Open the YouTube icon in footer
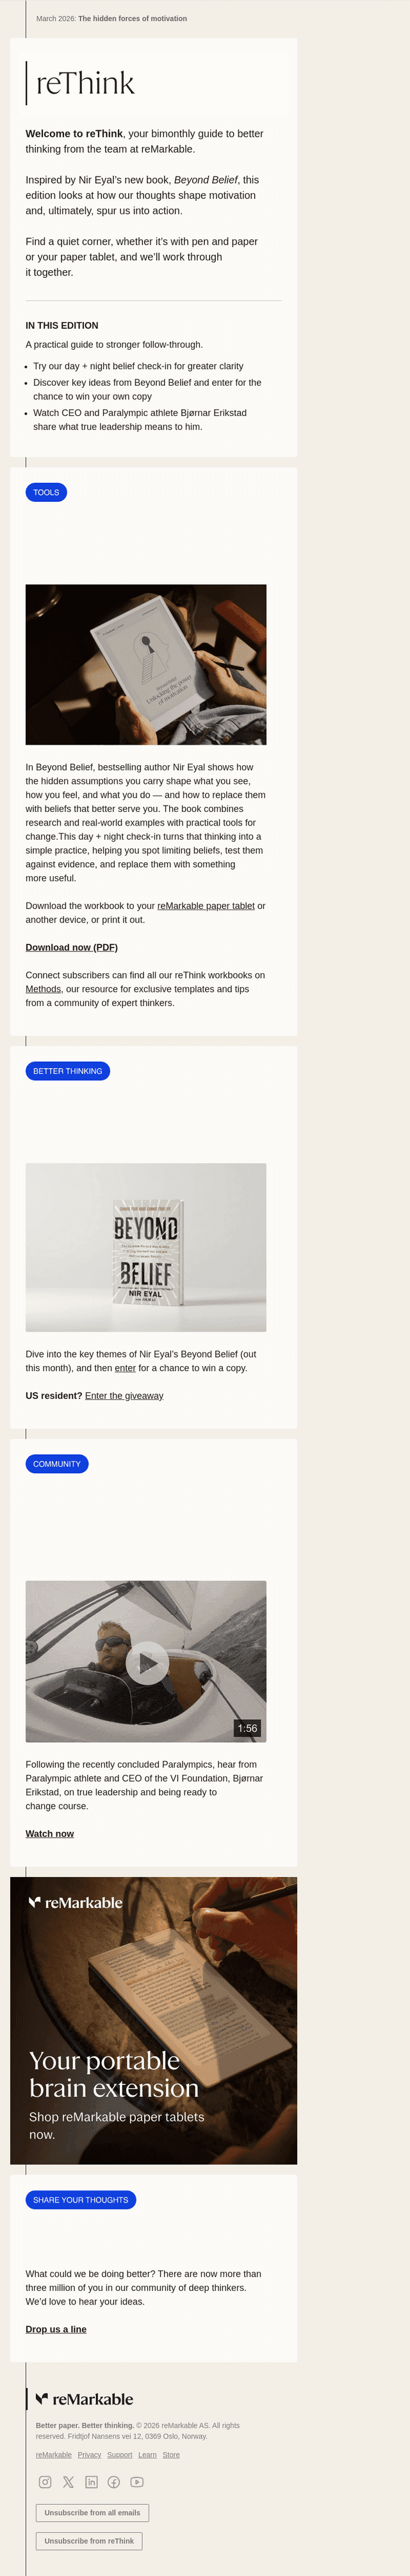The image size is (410, 2576). coord(136,2482)
